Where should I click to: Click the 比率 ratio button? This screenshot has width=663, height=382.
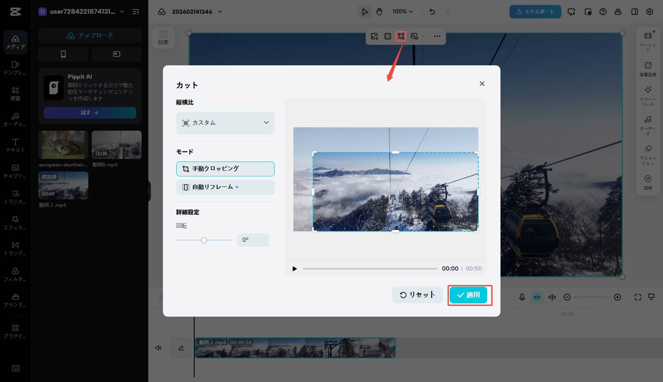pos(163,38)
